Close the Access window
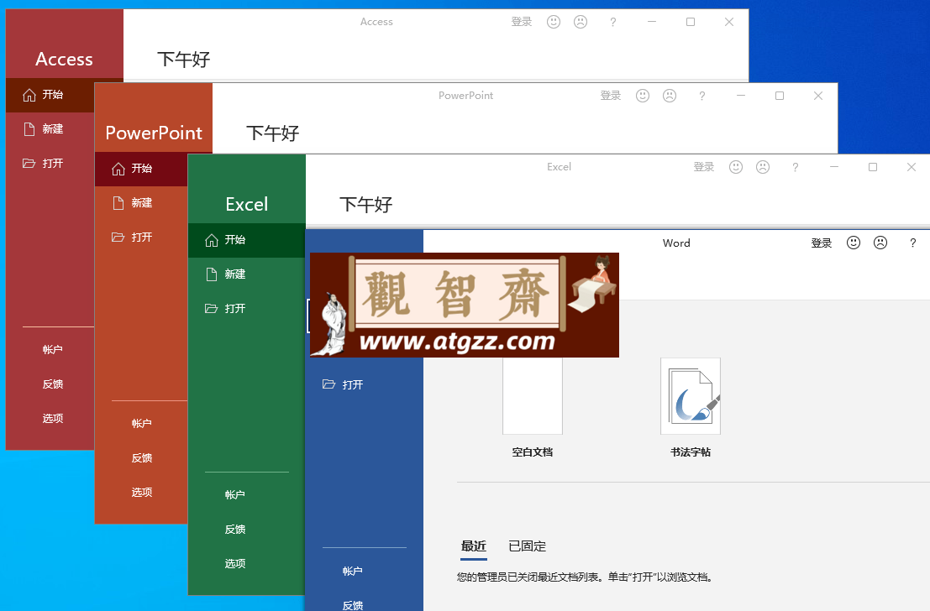The width and height of the screenshot is (930, 611). pos(729,22)
